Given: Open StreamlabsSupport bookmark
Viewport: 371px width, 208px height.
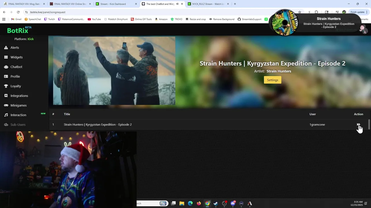Looking at the screenshot, I should 250,19.
